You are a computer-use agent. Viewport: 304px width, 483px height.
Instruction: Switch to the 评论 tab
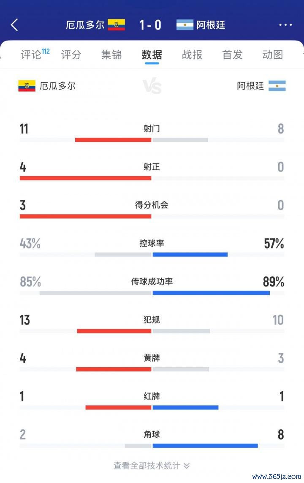point(31,55)
